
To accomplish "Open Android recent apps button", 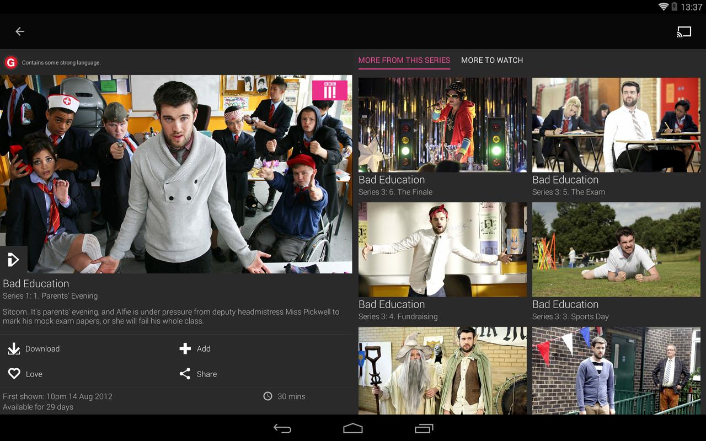I will pyautogui.click(x=424, y=428).
